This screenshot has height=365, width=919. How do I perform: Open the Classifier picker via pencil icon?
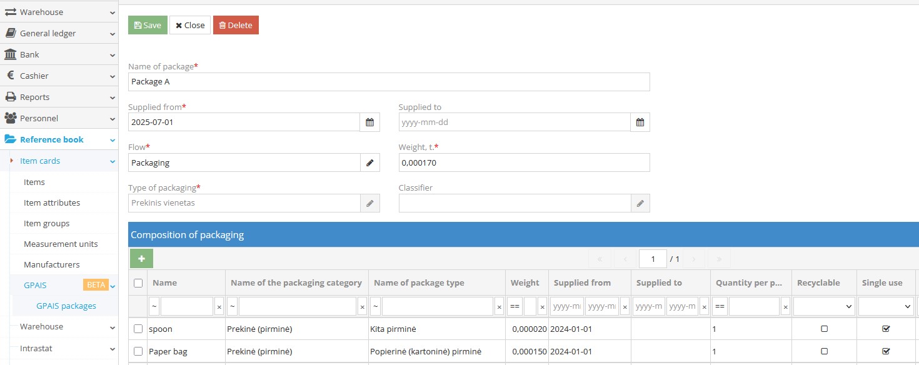pos(640,203)
